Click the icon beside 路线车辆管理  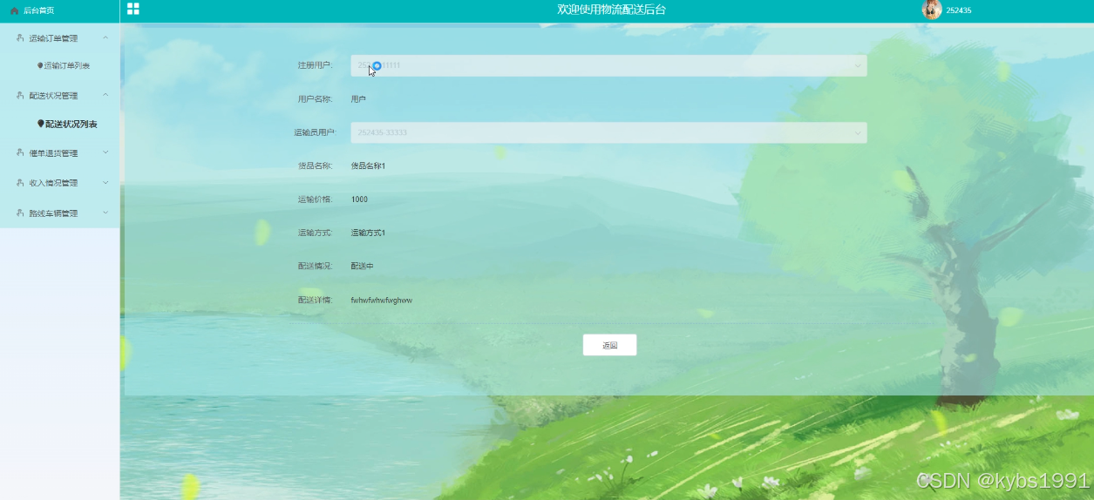(x=20, y=213)
